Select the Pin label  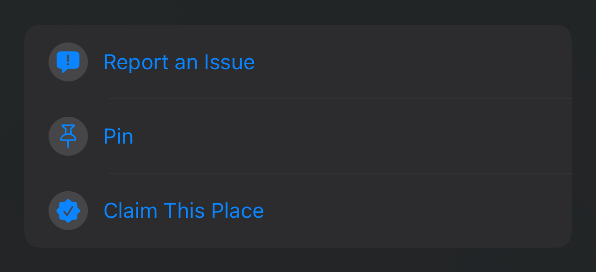[x=119, y=137]
